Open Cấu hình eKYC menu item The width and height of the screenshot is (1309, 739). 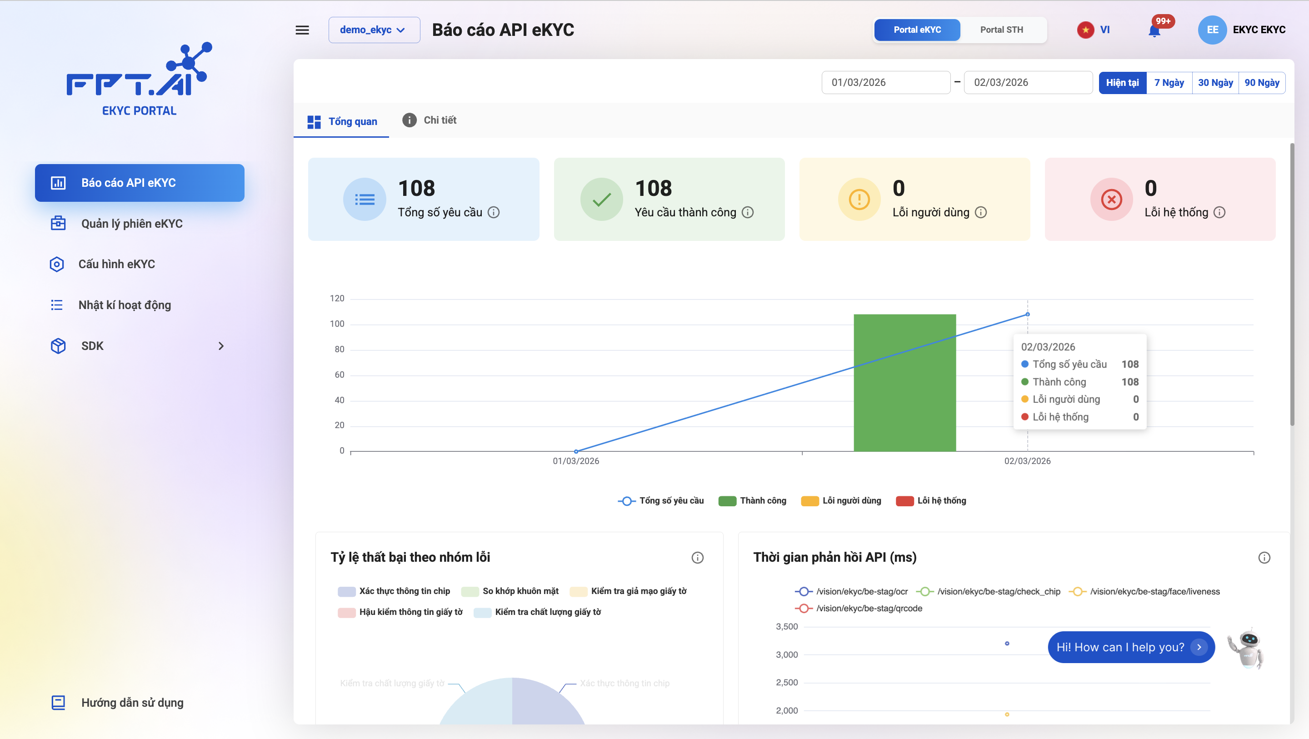[139, 265]
